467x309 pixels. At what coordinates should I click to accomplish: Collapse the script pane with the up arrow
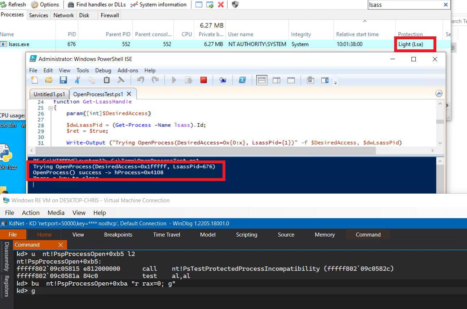(439, 93)
